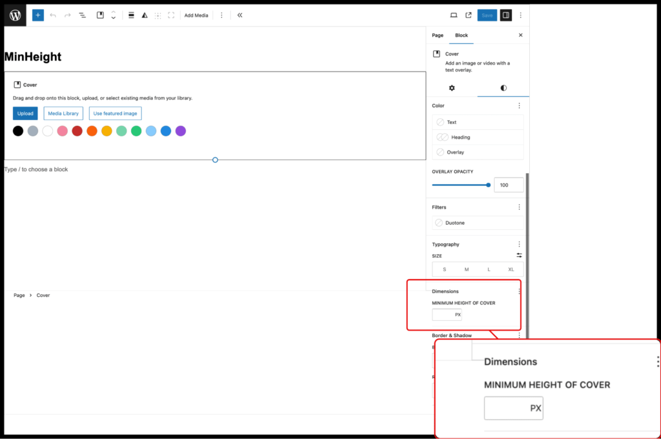Open Color panel options menu
This screenshot has width=661, height=439.
point(519,105)
